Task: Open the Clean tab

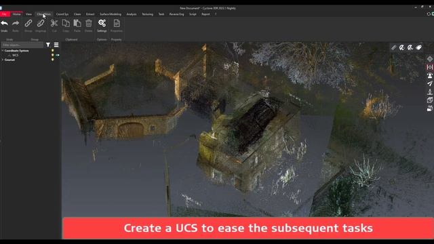Action: (77, 14)
